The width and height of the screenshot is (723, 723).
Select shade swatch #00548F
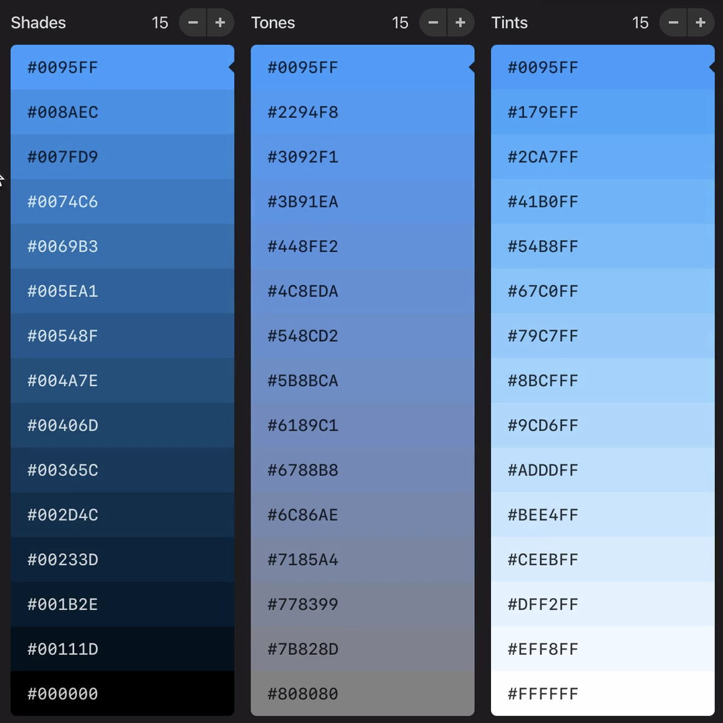[122, 336]
